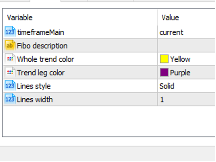Click the timeframeMain numeric type icon
This screenshot has height=162, width=216.
coord(10,32)
